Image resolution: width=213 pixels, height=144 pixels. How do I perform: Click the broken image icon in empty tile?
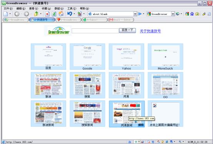tap(155, 105)
